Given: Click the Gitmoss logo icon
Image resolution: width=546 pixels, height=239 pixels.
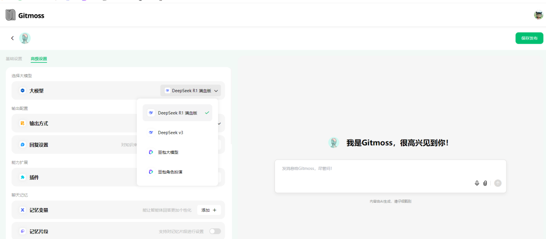Looking at the screenshot, I should [x=10, y=15].
